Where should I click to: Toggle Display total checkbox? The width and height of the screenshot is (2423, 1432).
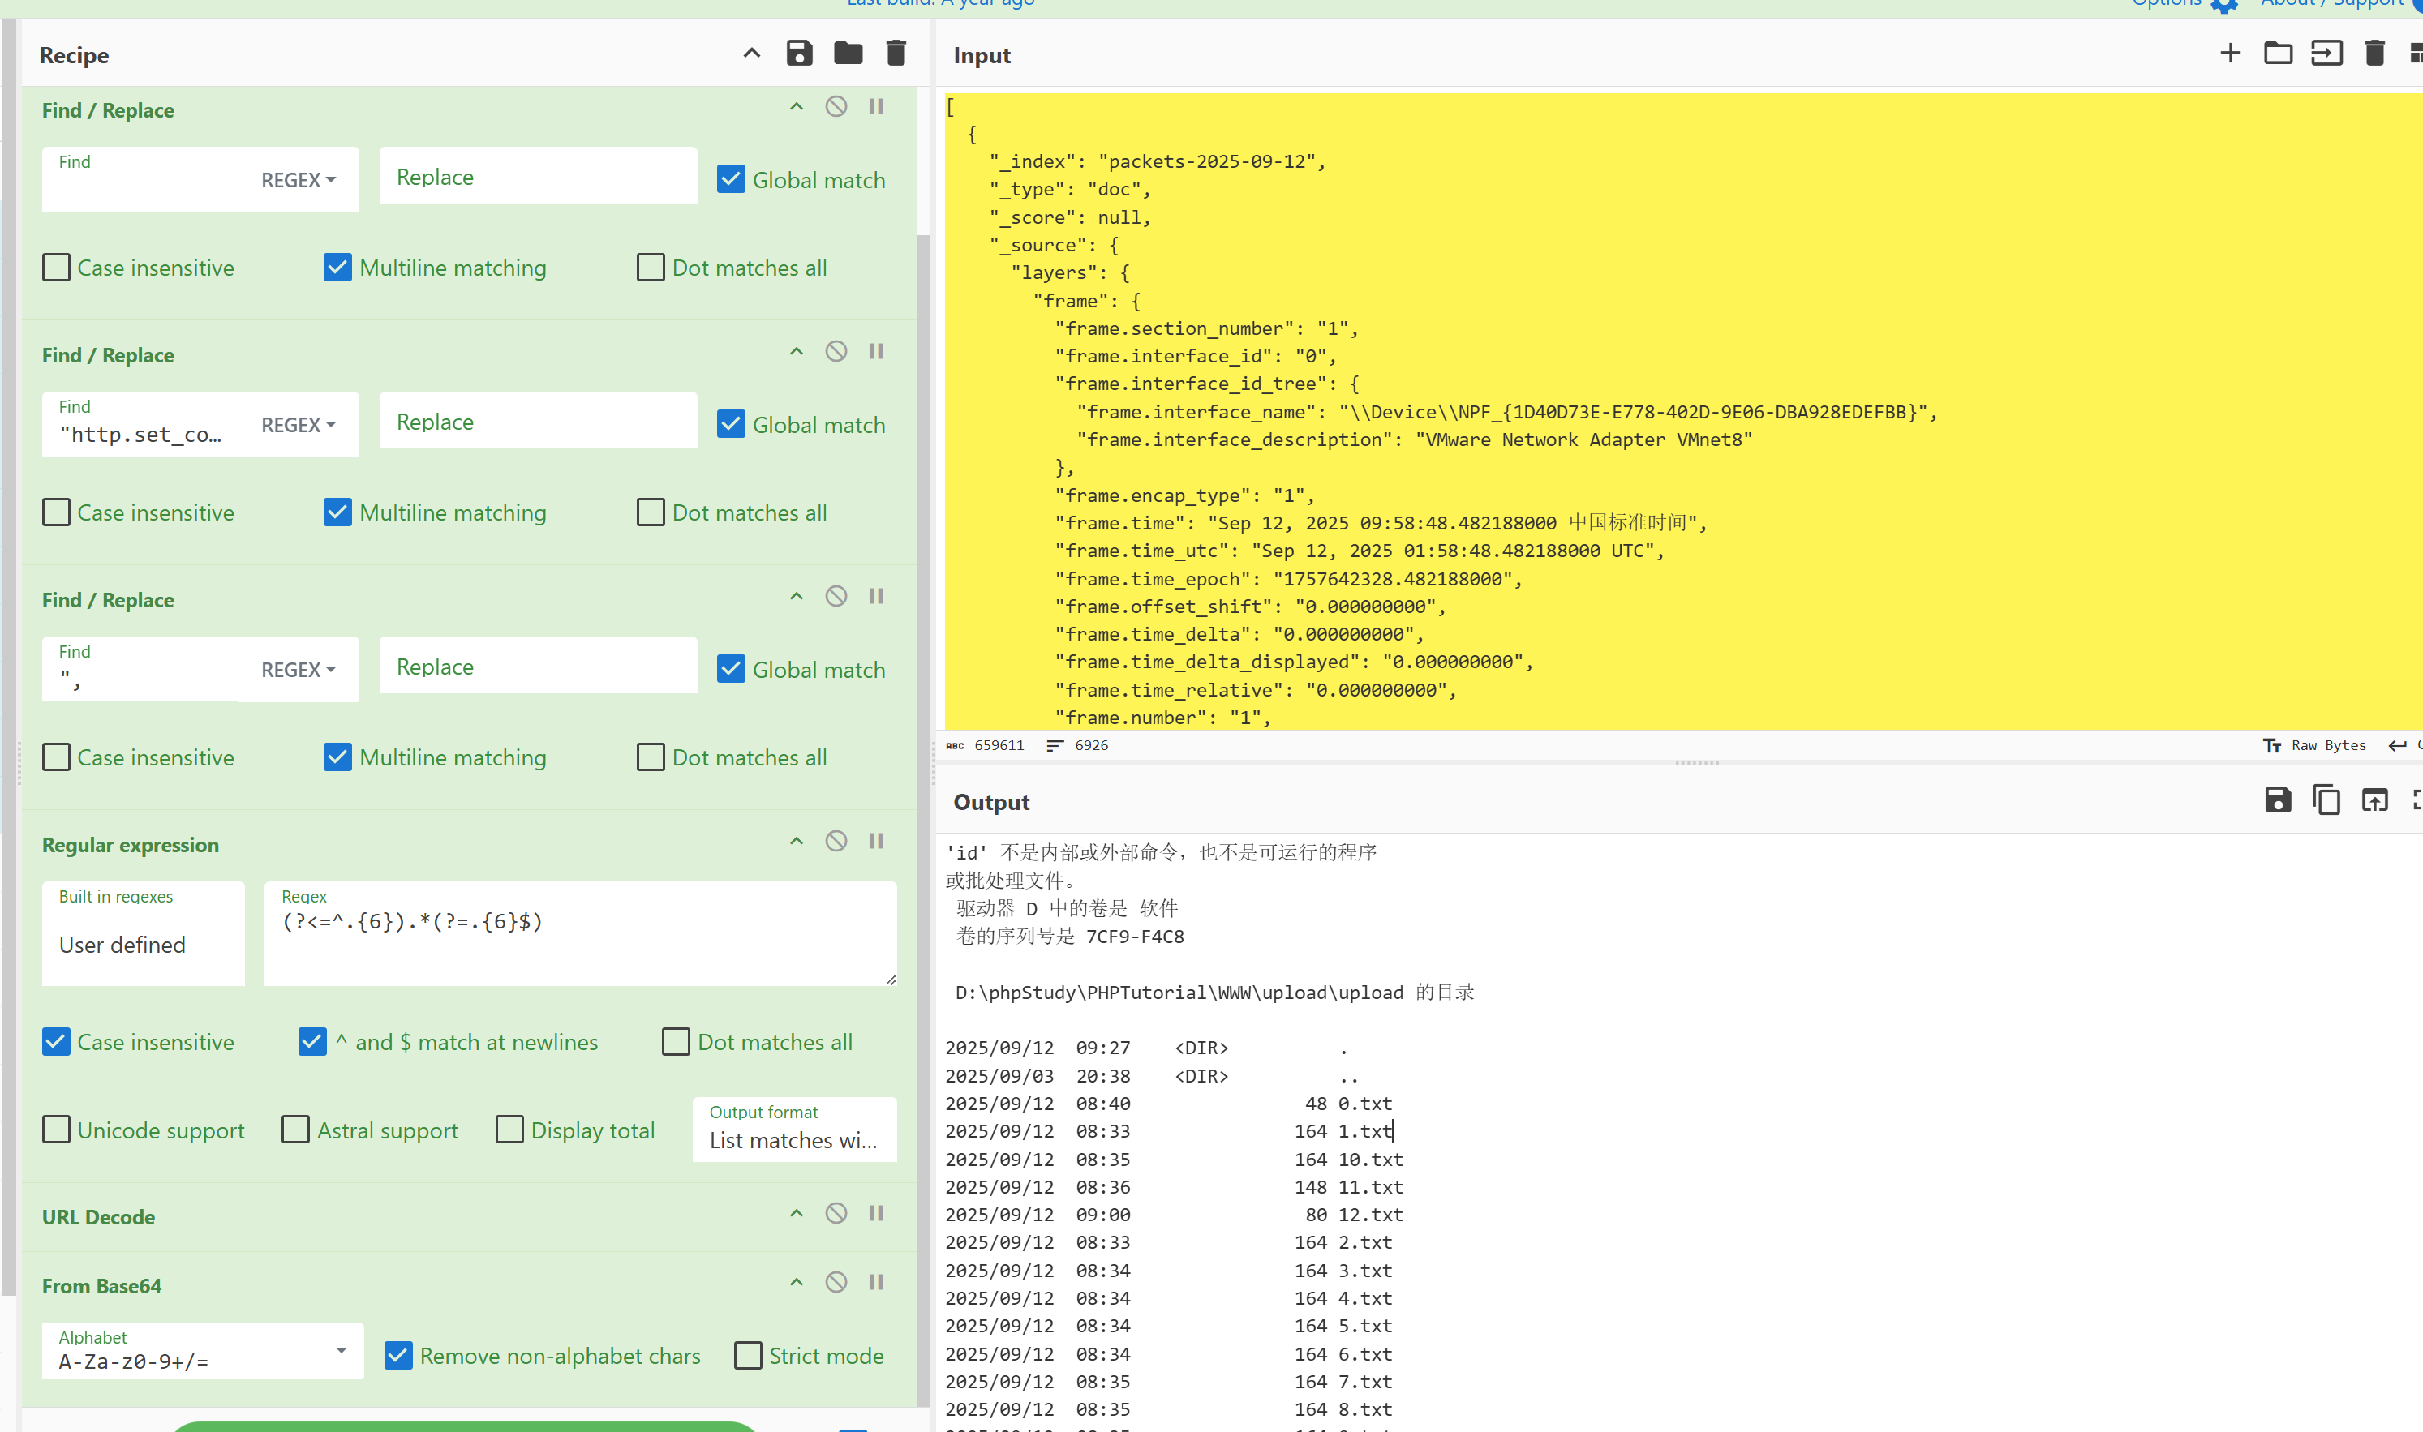pyautogui.click(x=509, y=1130)
